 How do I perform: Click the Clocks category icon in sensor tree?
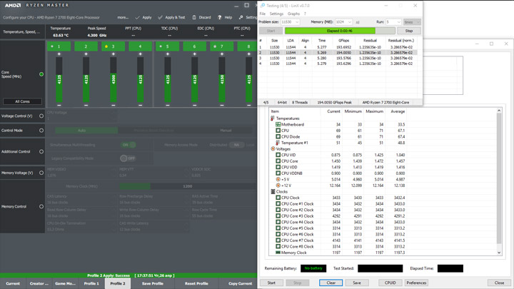(x=273, y=192)
